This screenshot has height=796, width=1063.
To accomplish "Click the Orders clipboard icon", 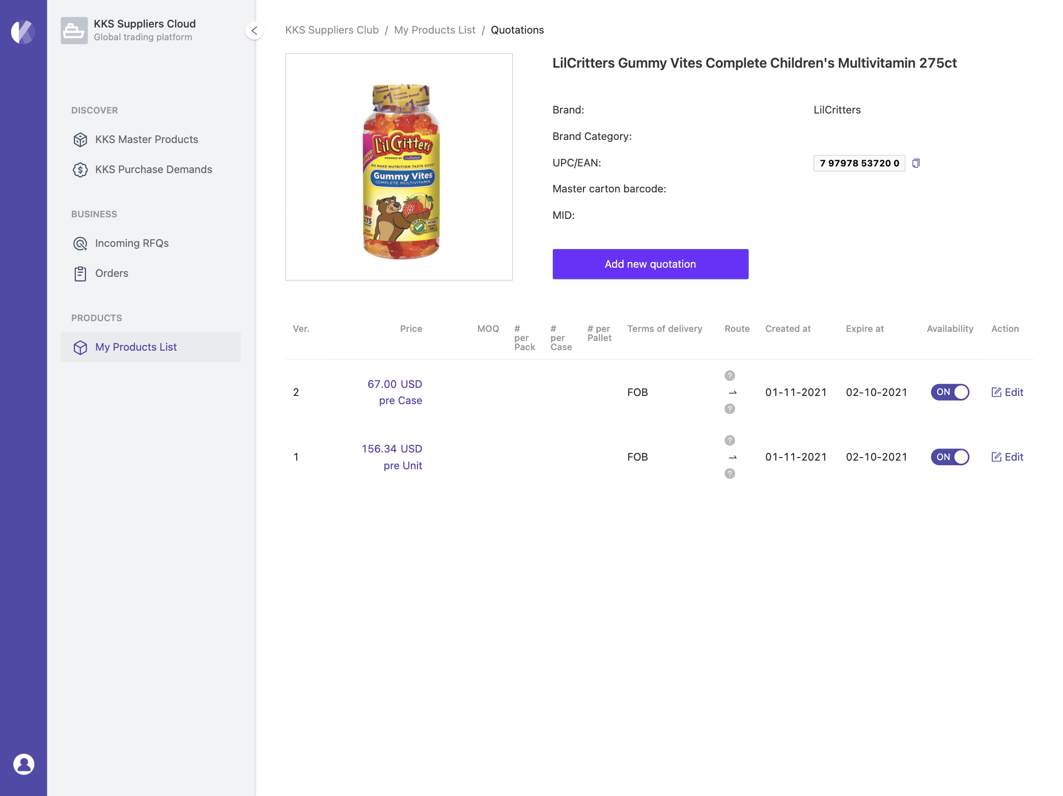I will 80,273.
